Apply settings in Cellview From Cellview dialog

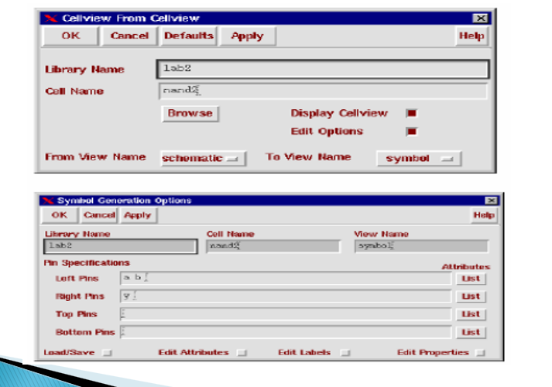click(x=248, y=36)
